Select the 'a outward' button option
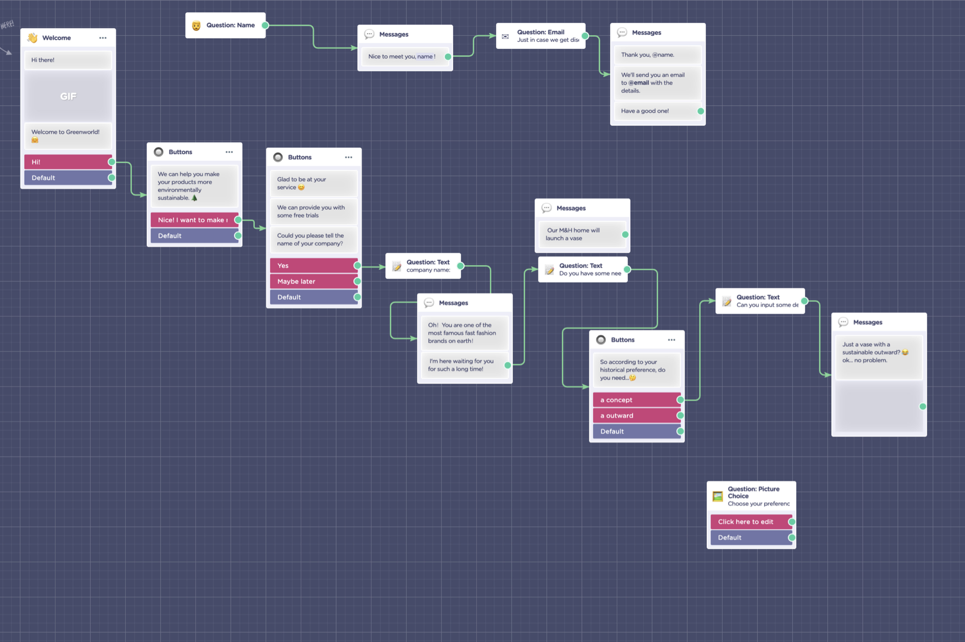The height and width of the screenshot is (642, 965). (635, 416)
